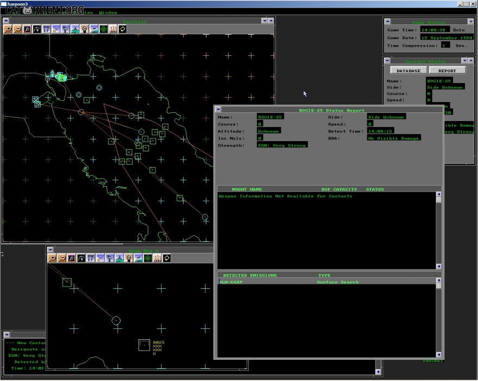
Task: Open PREF preferences in Tactical toolbar
Action: [x=46, y=29]
